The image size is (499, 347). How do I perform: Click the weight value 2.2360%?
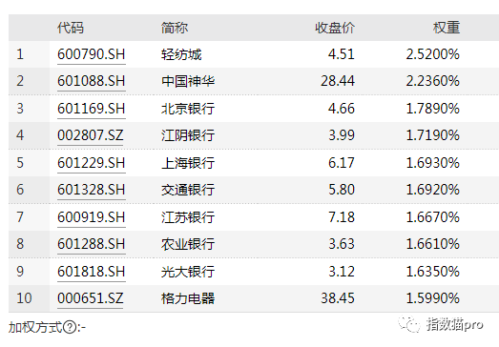pyautogui.click(x=433, y=81)
